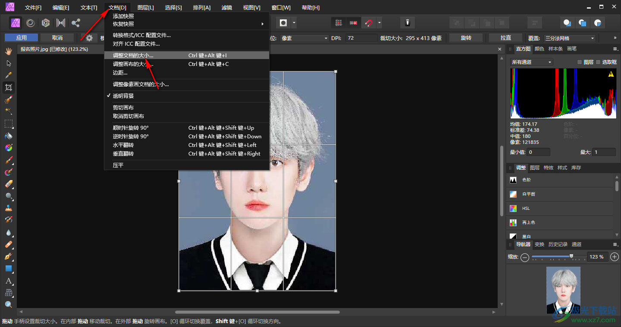
Task: Select the Healing bandage tool
Action: click(x=8, y=244)
